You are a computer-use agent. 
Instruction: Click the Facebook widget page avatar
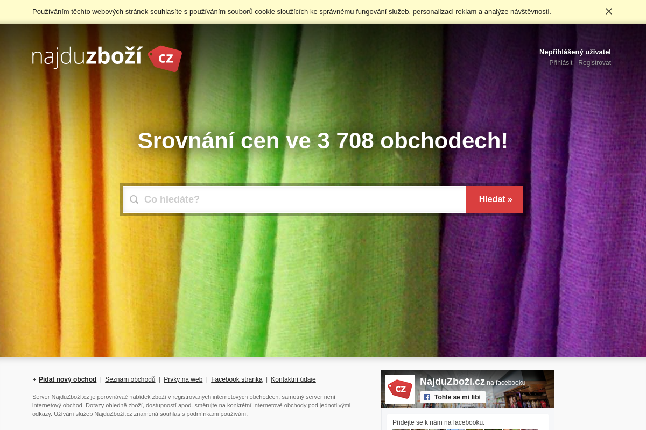point(400,389)
